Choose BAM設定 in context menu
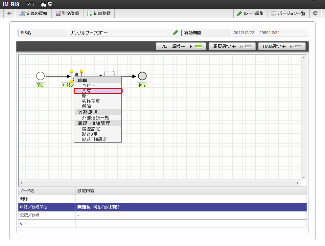This screenshot has width=325, height=246. click(98, 134)
